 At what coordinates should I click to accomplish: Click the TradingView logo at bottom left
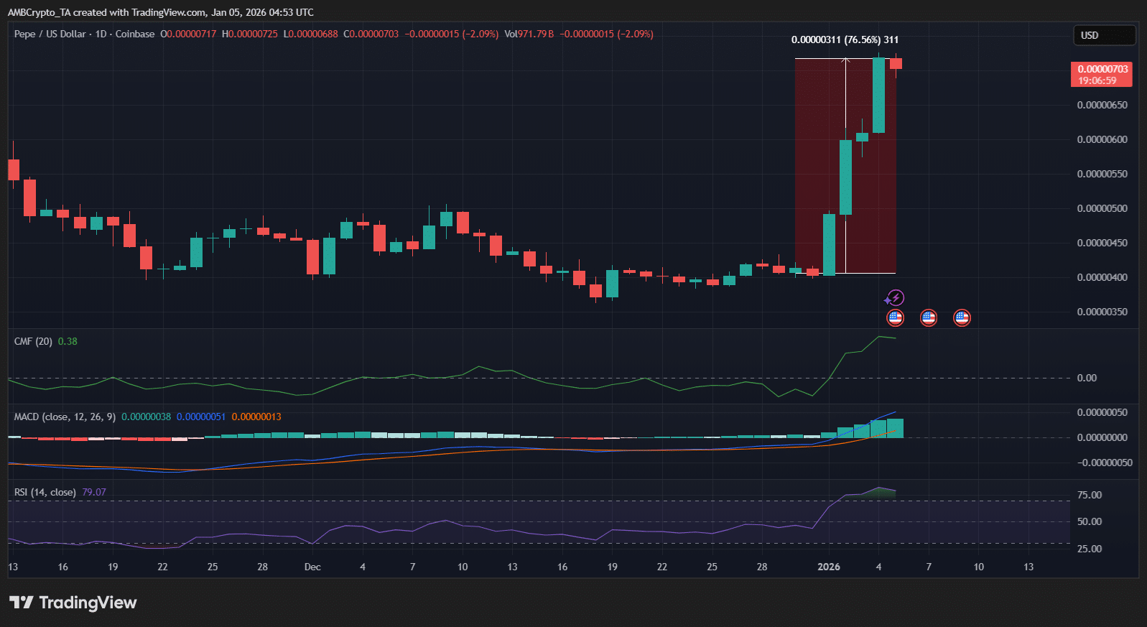73,603
